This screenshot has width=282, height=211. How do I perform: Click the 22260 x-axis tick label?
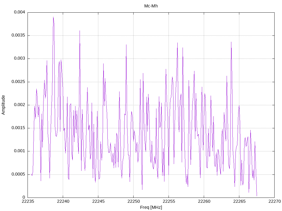coord(204,201)
